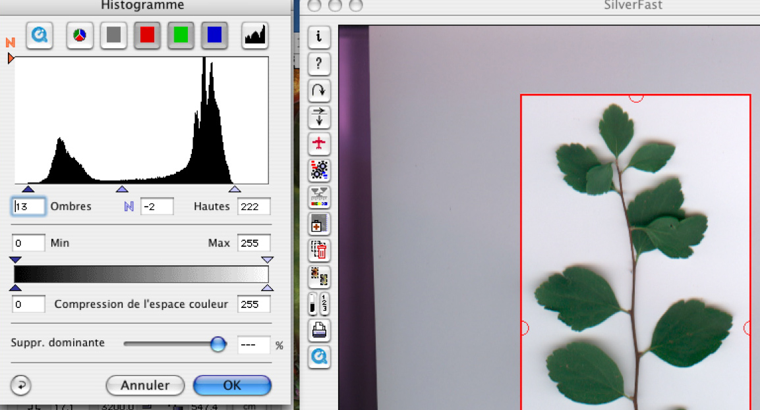Click the Suppr. dominante slider knob
Image resolution: width=760 pixels, height=410 pixels.
[218, 344]
